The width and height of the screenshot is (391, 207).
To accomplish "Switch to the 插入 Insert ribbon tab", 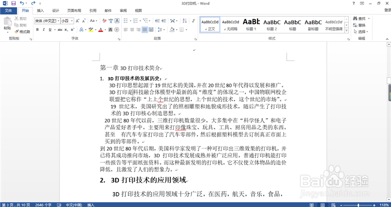I will [40, 10].
